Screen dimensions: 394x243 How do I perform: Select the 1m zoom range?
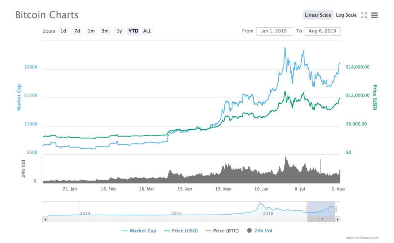[91, 31]
